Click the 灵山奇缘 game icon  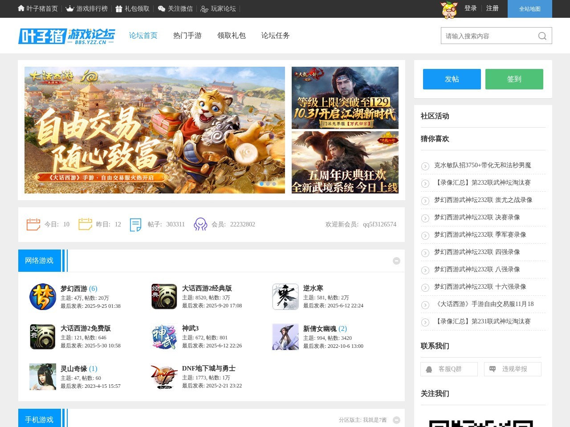[x=43, y=377]
